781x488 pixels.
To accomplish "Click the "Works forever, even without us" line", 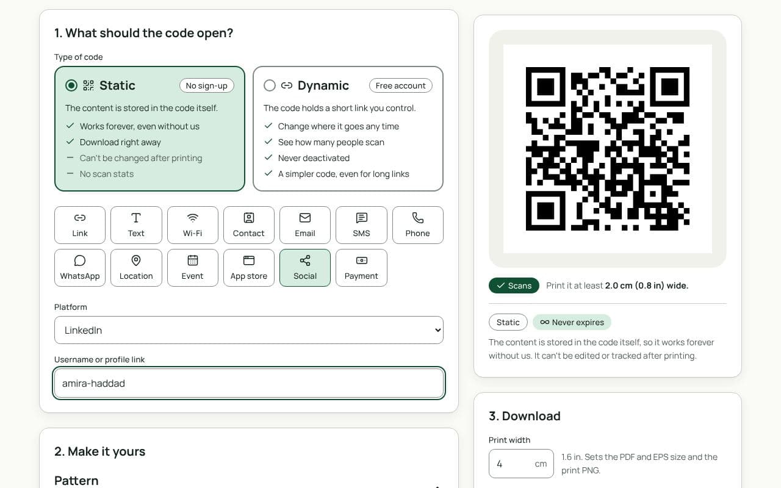I will coord(140,126).
